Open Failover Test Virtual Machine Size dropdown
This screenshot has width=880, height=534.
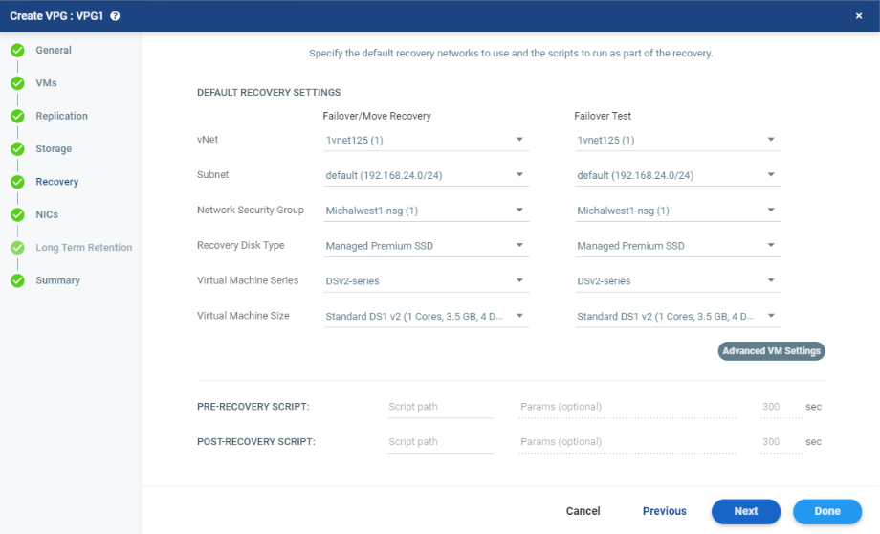(678, 316)
